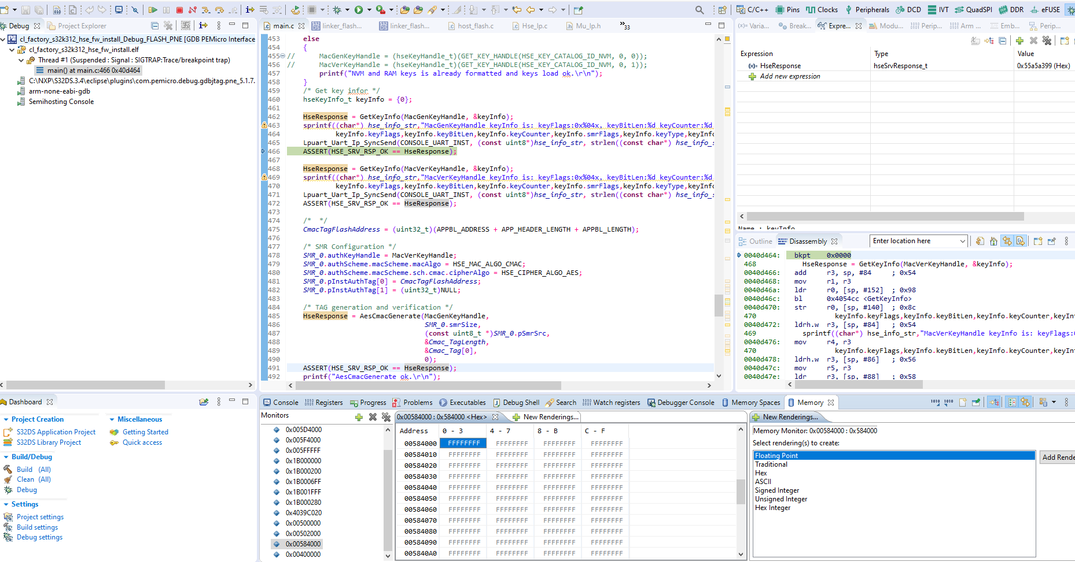
Task: Open the Pins perspective
Action: [787, 10]
